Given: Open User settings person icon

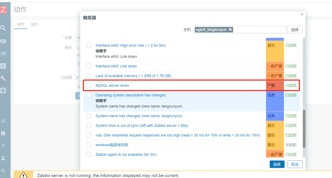Looking at the screenshot, I should [3, 158].
